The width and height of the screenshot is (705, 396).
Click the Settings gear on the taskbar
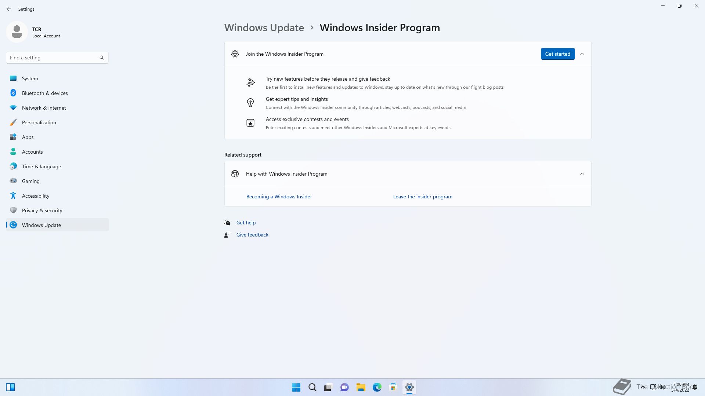(x=409, y=387)
